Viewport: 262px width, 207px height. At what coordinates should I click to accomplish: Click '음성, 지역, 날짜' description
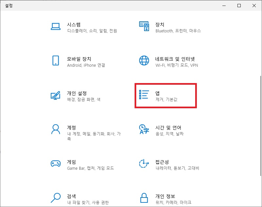(169, 134)
